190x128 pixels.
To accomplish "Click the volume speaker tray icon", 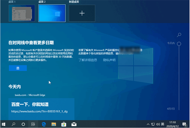I will [158, 124].
